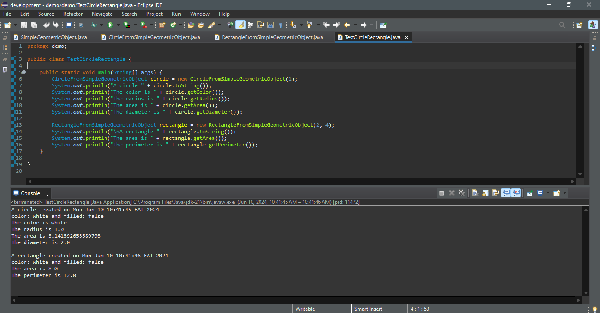The image size is (600, 313).
Task: Click the Save All toolbar icon
Action: [33, 25]
